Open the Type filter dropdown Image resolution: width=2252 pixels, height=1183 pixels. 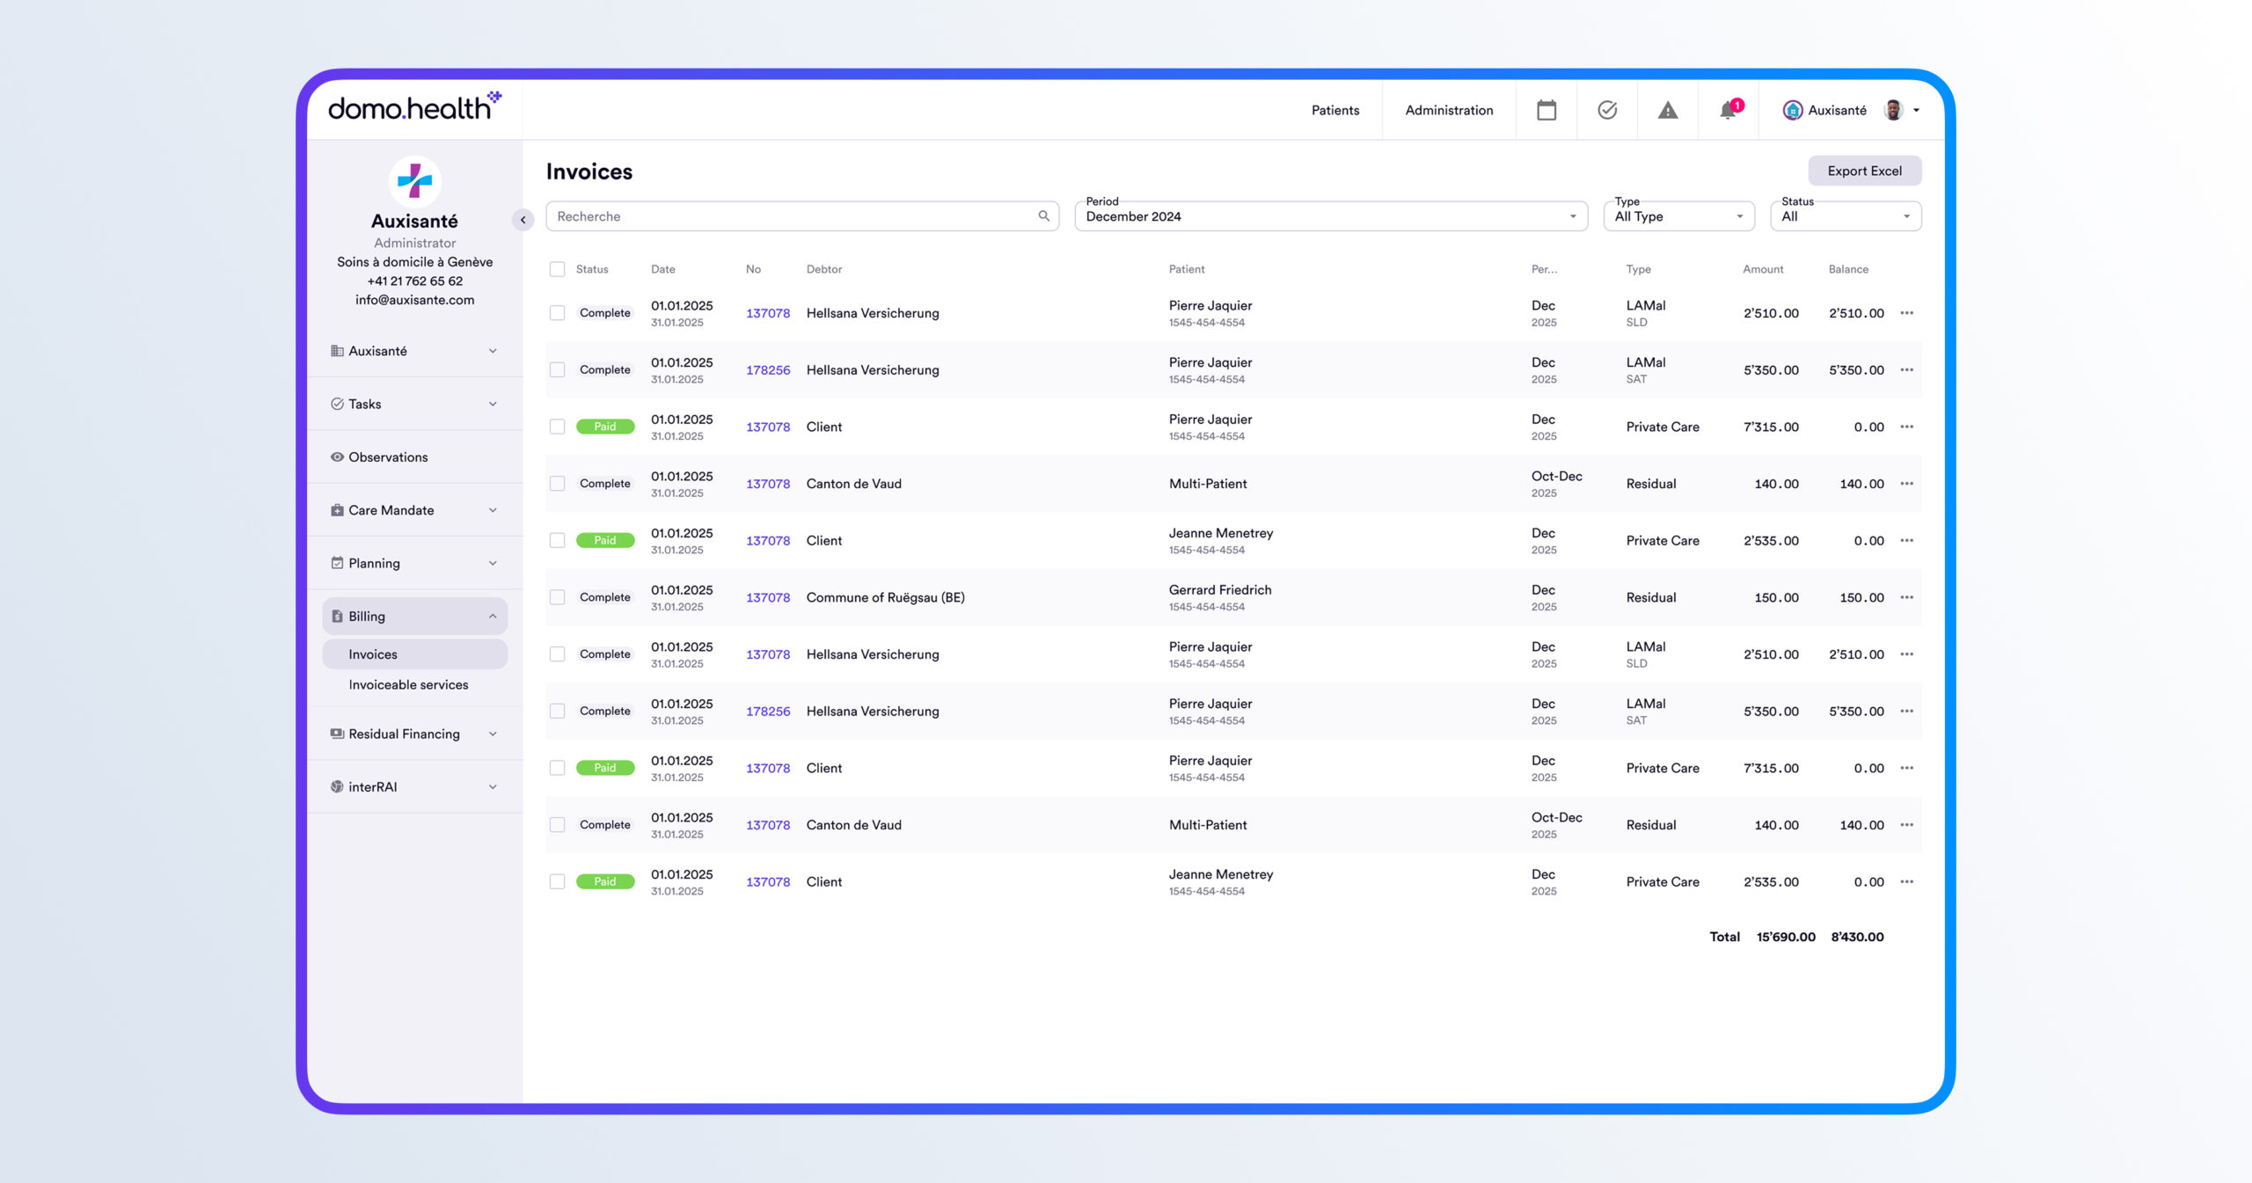tap(1678, 216)
